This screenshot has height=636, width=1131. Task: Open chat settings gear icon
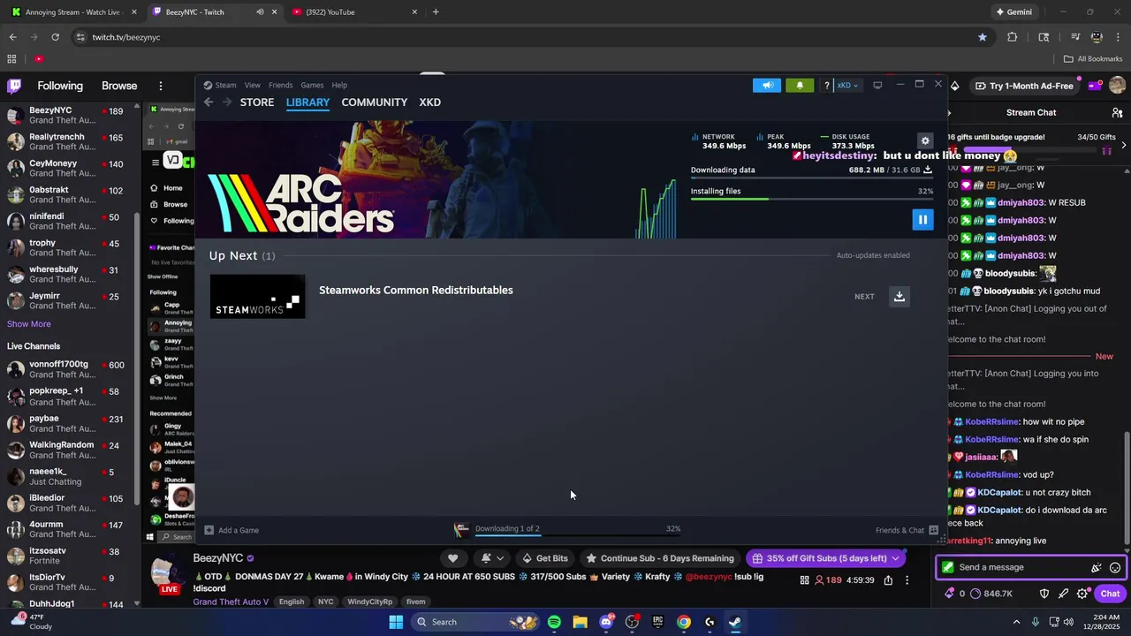click(1082, 594)
